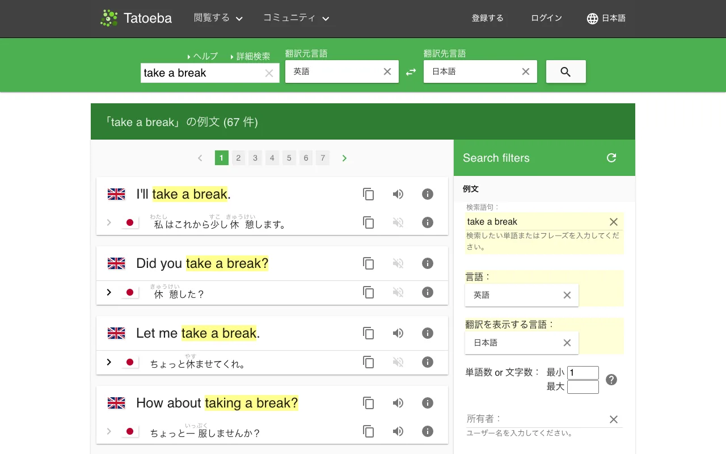Open info for ちょっと休ませてくれ。

[428, 362]
